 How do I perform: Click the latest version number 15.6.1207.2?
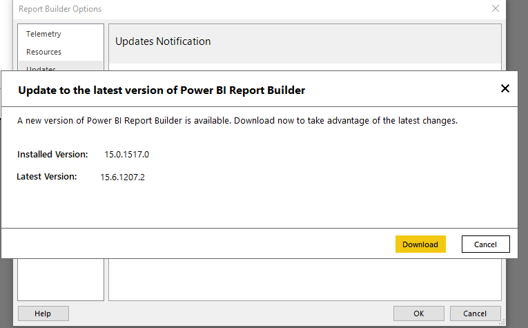(x=123, y=177)
